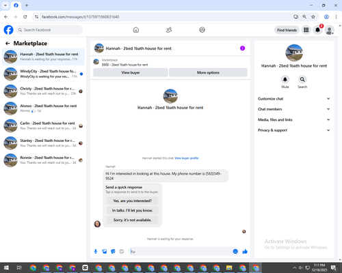Image resolution: width=342 pixels, height=273 pixels.
Task: Go back from Marketplace chats
Action: (8, 43)
